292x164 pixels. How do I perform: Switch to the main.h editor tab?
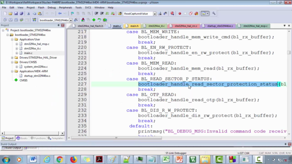click(x=132, y=26)
